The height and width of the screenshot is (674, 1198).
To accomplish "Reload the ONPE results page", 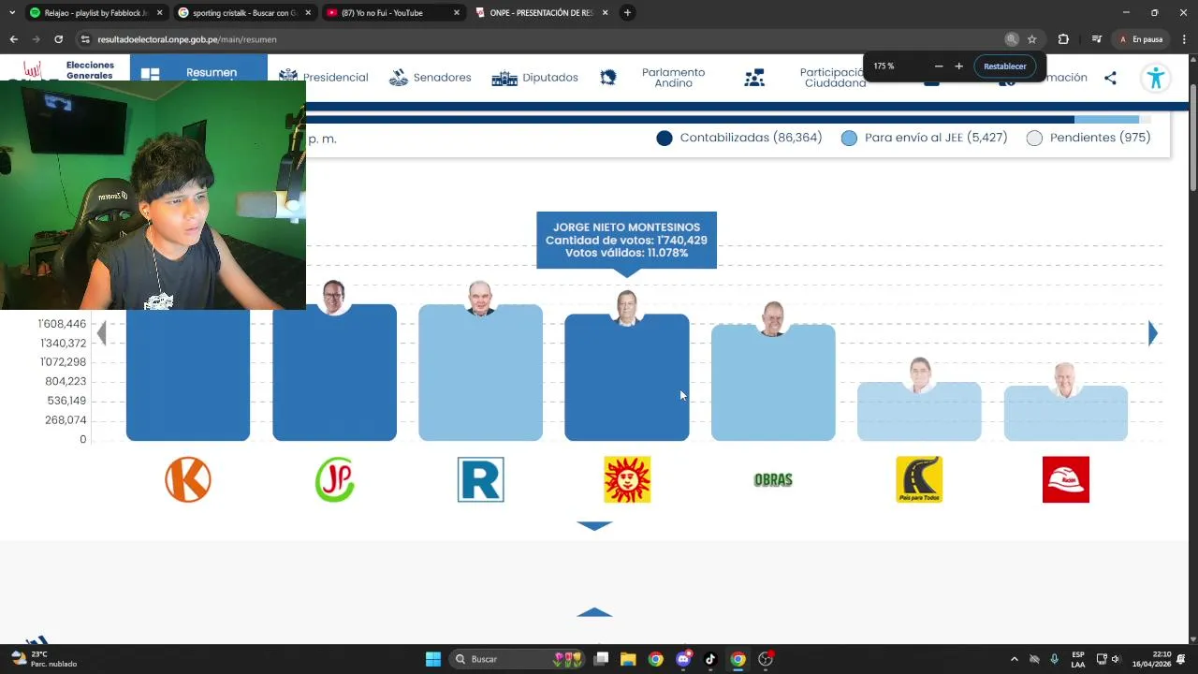I will [x=58, y=39].
